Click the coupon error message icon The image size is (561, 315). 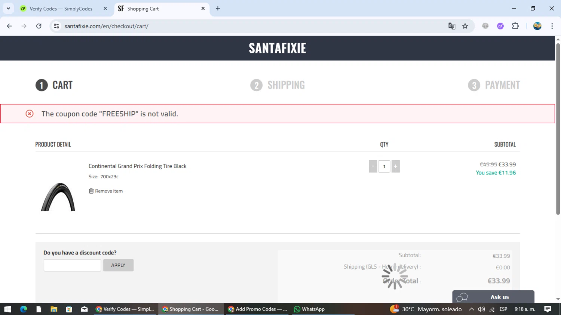[x=30, y=114]
